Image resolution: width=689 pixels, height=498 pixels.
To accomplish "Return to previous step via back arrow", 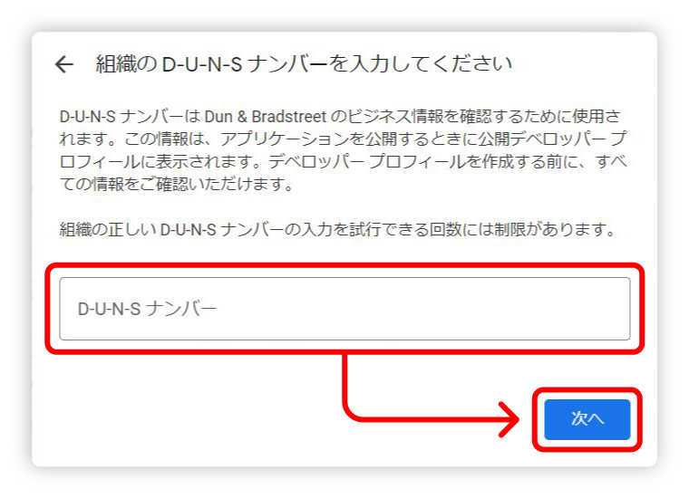I will point(64,64).
